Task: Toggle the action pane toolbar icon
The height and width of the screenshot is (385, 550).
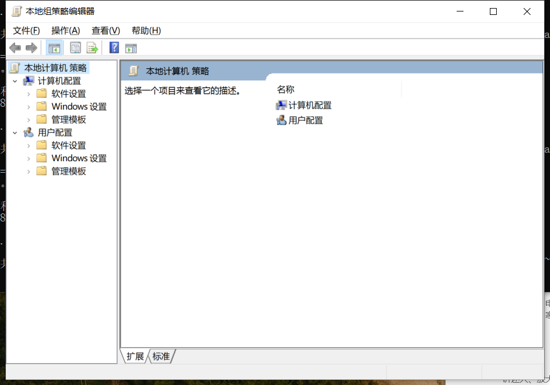Action: [131, 48]
